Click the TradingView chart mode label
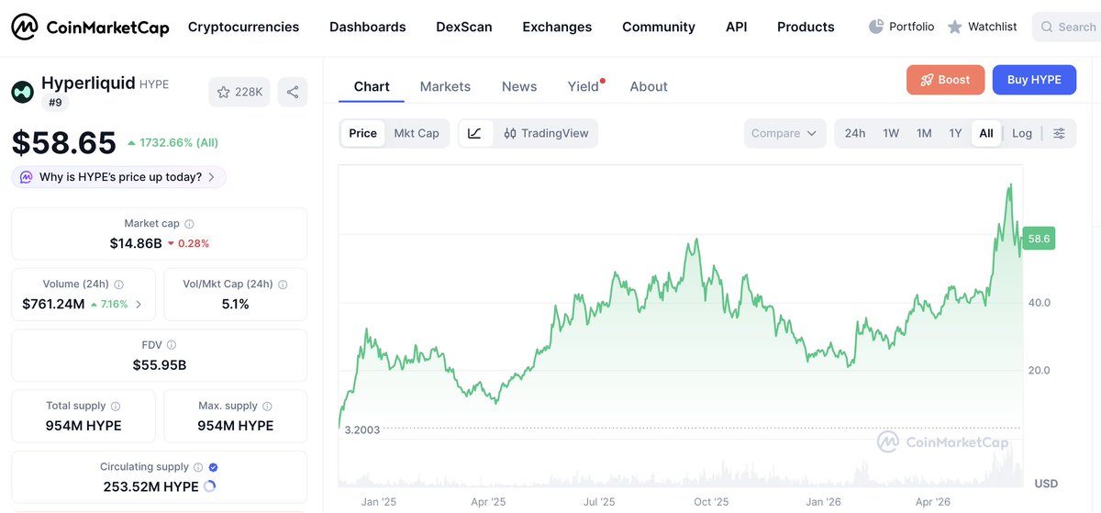1101x513 pixels. [555, 133]
